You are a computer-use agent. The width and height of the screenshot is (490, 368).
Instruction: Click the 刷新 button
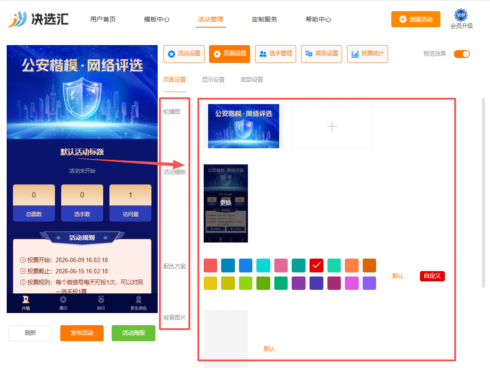(x=30, y=333)
